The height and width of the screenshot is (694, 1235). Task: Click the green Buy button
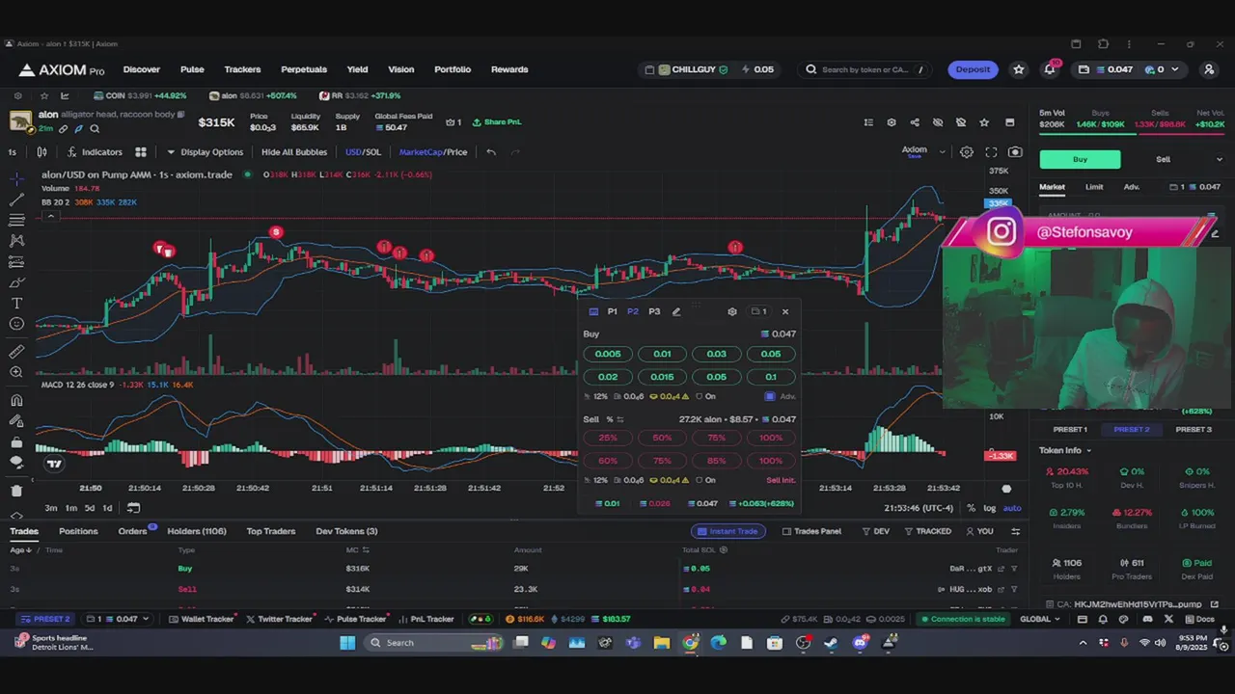pyautogui.click(x=1080, y=159)
